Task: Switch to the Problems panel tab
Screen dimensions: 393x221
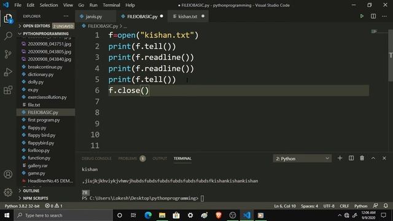Action: point(128,158)
